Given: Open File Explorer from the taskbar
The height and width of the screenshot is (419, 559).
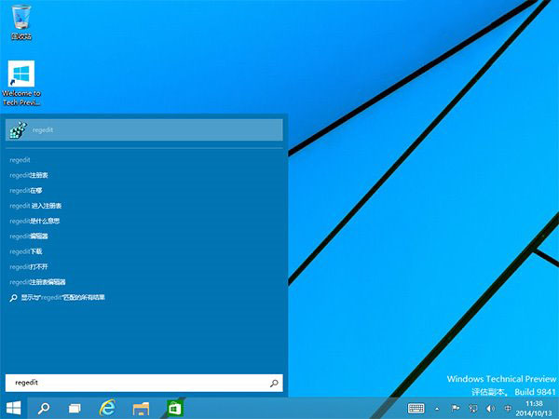Looking at the screenshot, I should click(x=142, y=408).
